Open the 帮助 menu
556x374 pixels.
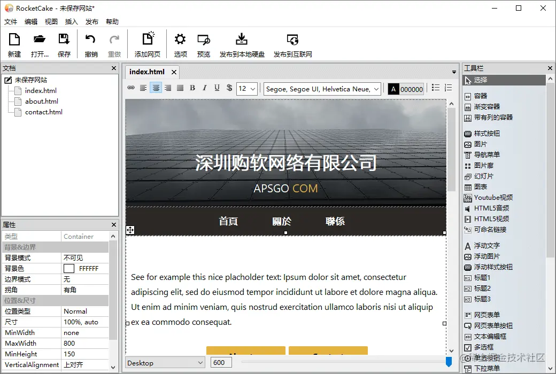112,21
